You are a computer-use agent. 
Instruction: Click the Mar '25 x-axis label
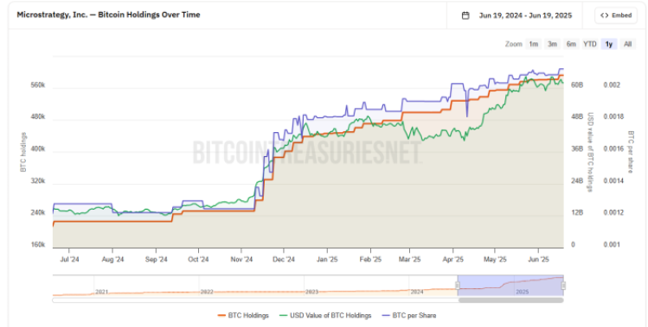pyautogui.click(x=409, y=260)
